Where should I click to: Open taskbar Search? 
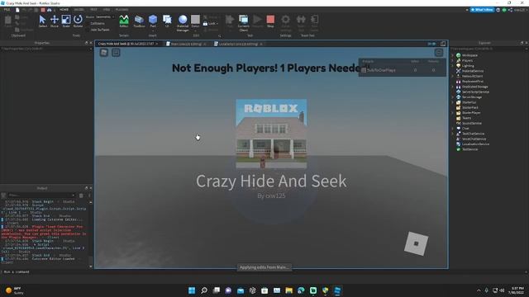(204, 290)
